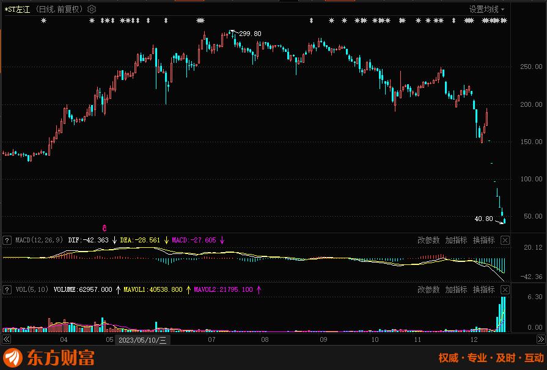Open chart settings gear next to *ST左江 title

92,9
